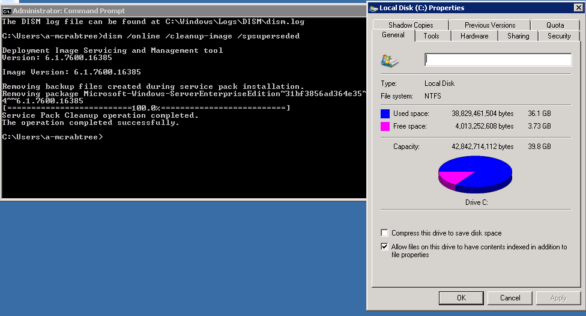Screen dimensions: 586x316
Task: Uncheck Allow files to be indexed
Action: click(x=385, y=247)
